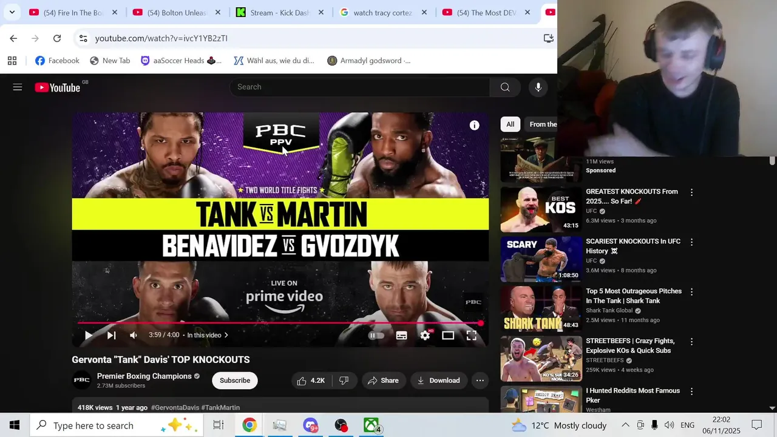Open Task View on taskbar

click(x=219, y=425)
